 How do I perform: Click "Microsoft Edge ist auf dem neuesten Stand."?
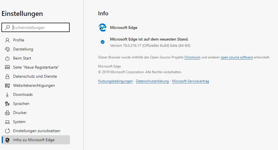click(149, 39)
